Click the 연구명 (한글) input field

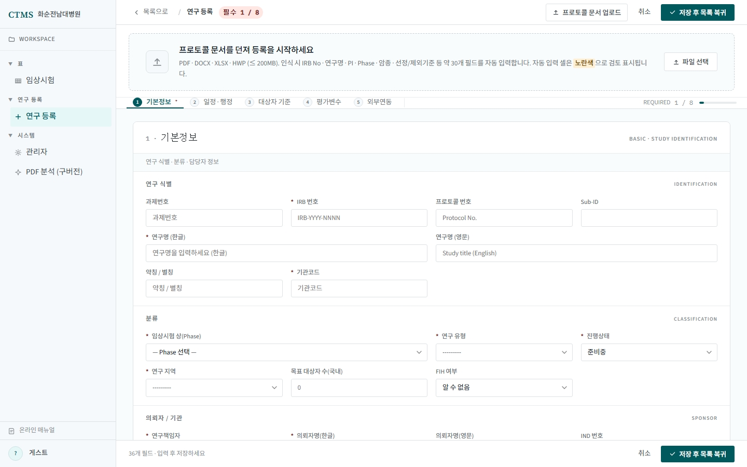(x=286, y=253)
